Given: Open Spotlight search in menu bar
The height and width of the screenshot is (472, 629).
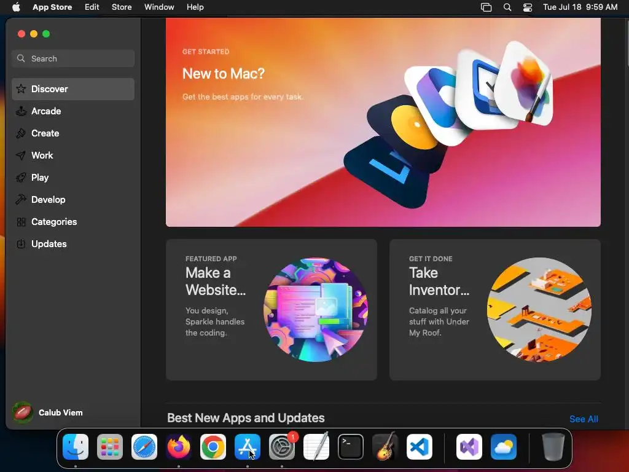Looking at the screenshot, I should (x=507, y=7).
